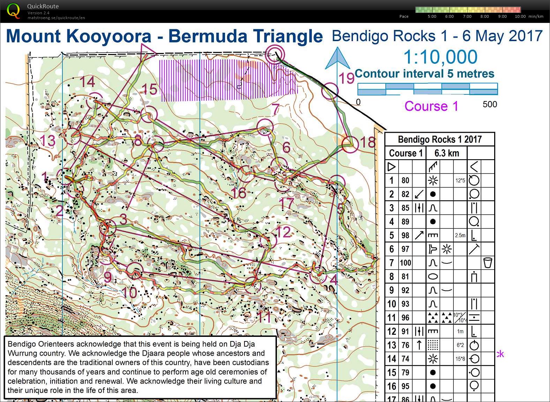Click the purple hatched out-of-bounds area
550x402 pixels.
point(227,80)
